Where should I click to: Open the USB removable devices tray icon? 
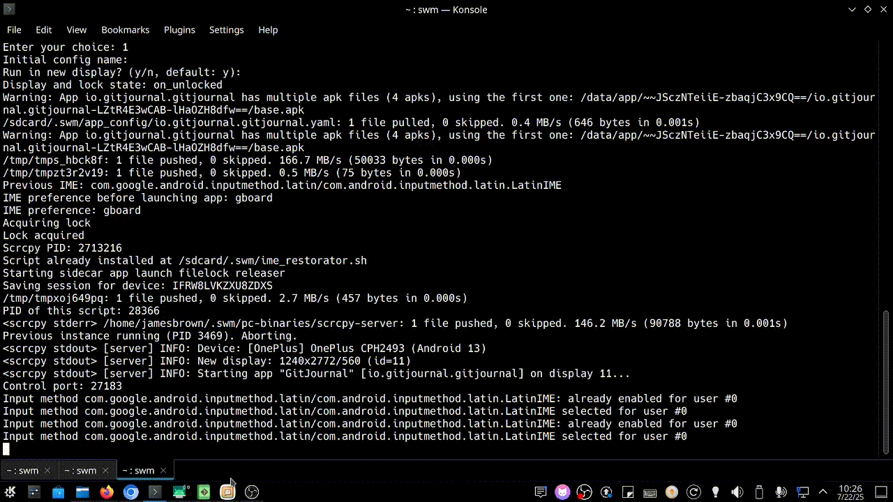pyautogui.click(x=759, y=492)
